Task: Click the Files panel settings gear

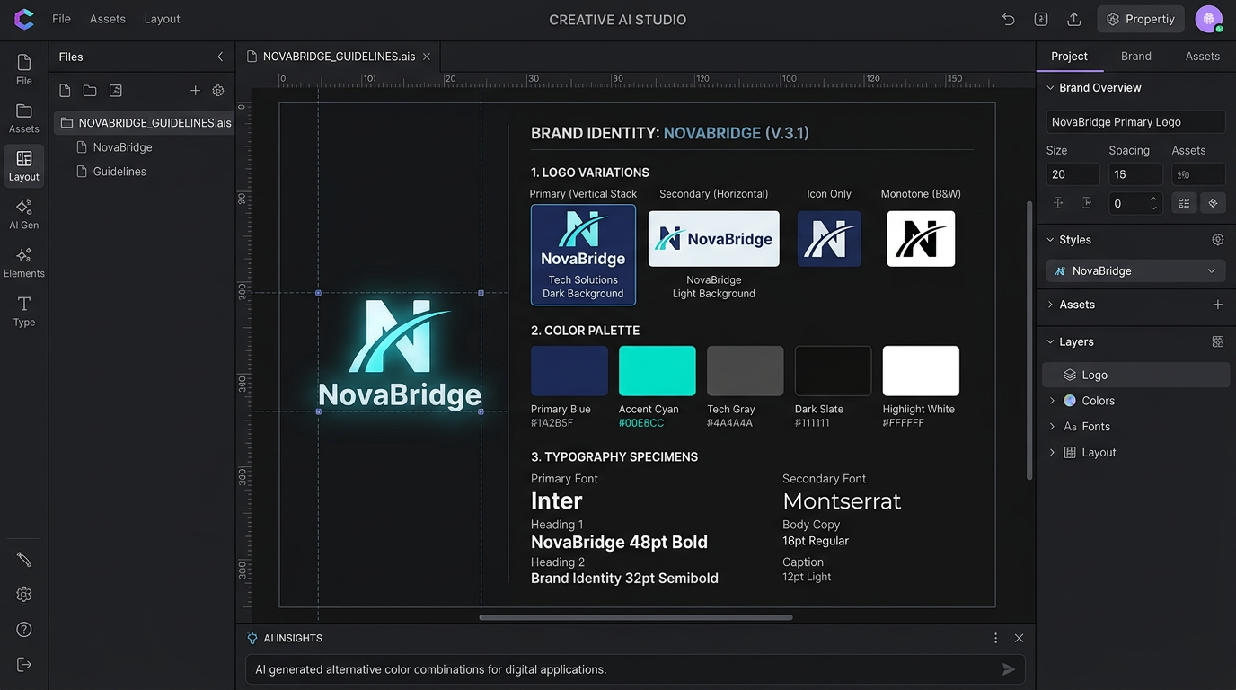Action: (218, 91)
